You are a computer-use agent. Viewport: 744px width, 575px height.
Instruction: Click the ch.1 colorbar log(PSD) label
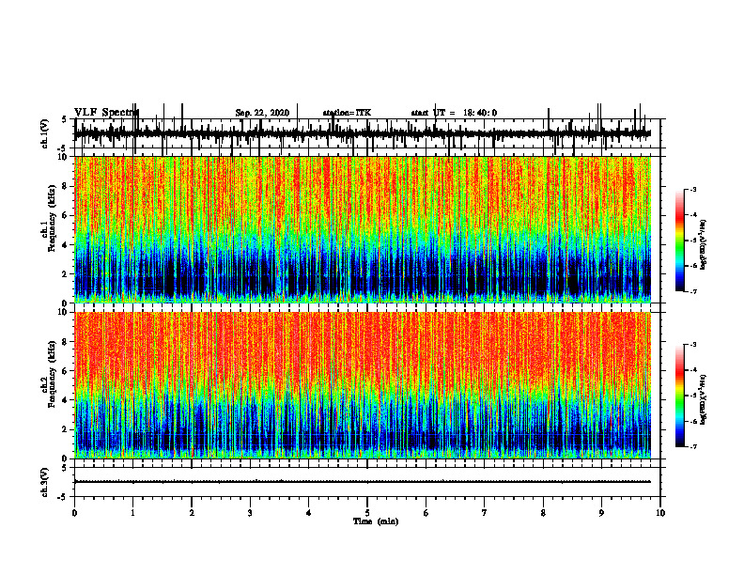(x=703, y=245)
